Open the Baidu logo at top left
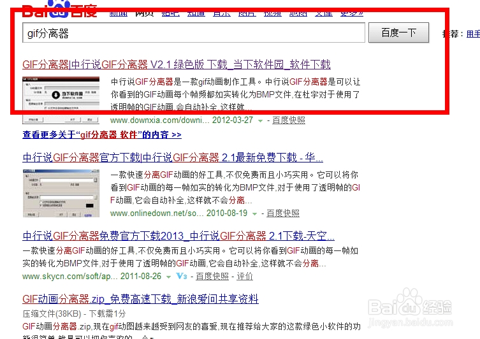The height and width of the screenshot is (339, 480). [x=60, y=9]
